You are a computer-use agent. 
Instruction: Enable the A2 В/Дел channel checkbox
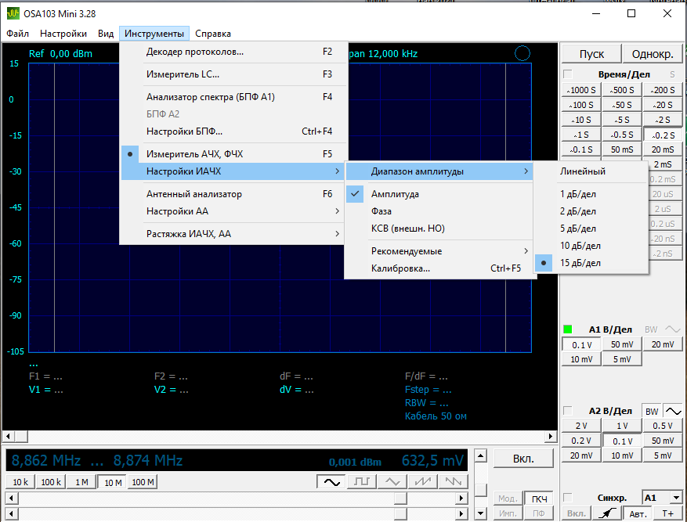pyautogui.click(x=568, y=411)
